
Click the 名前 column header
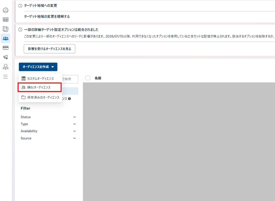tap(98, 78)
